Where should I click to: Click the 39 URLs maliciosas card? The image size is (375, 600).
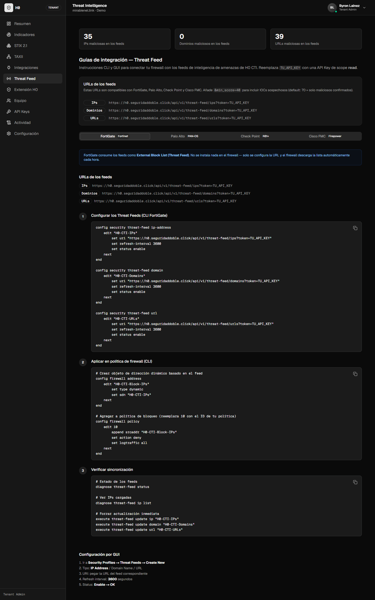coord(316,39)
